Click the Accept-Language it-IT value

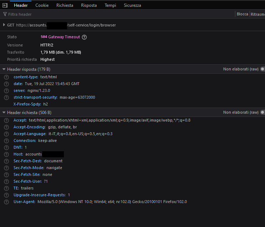[x=80, y=134]
